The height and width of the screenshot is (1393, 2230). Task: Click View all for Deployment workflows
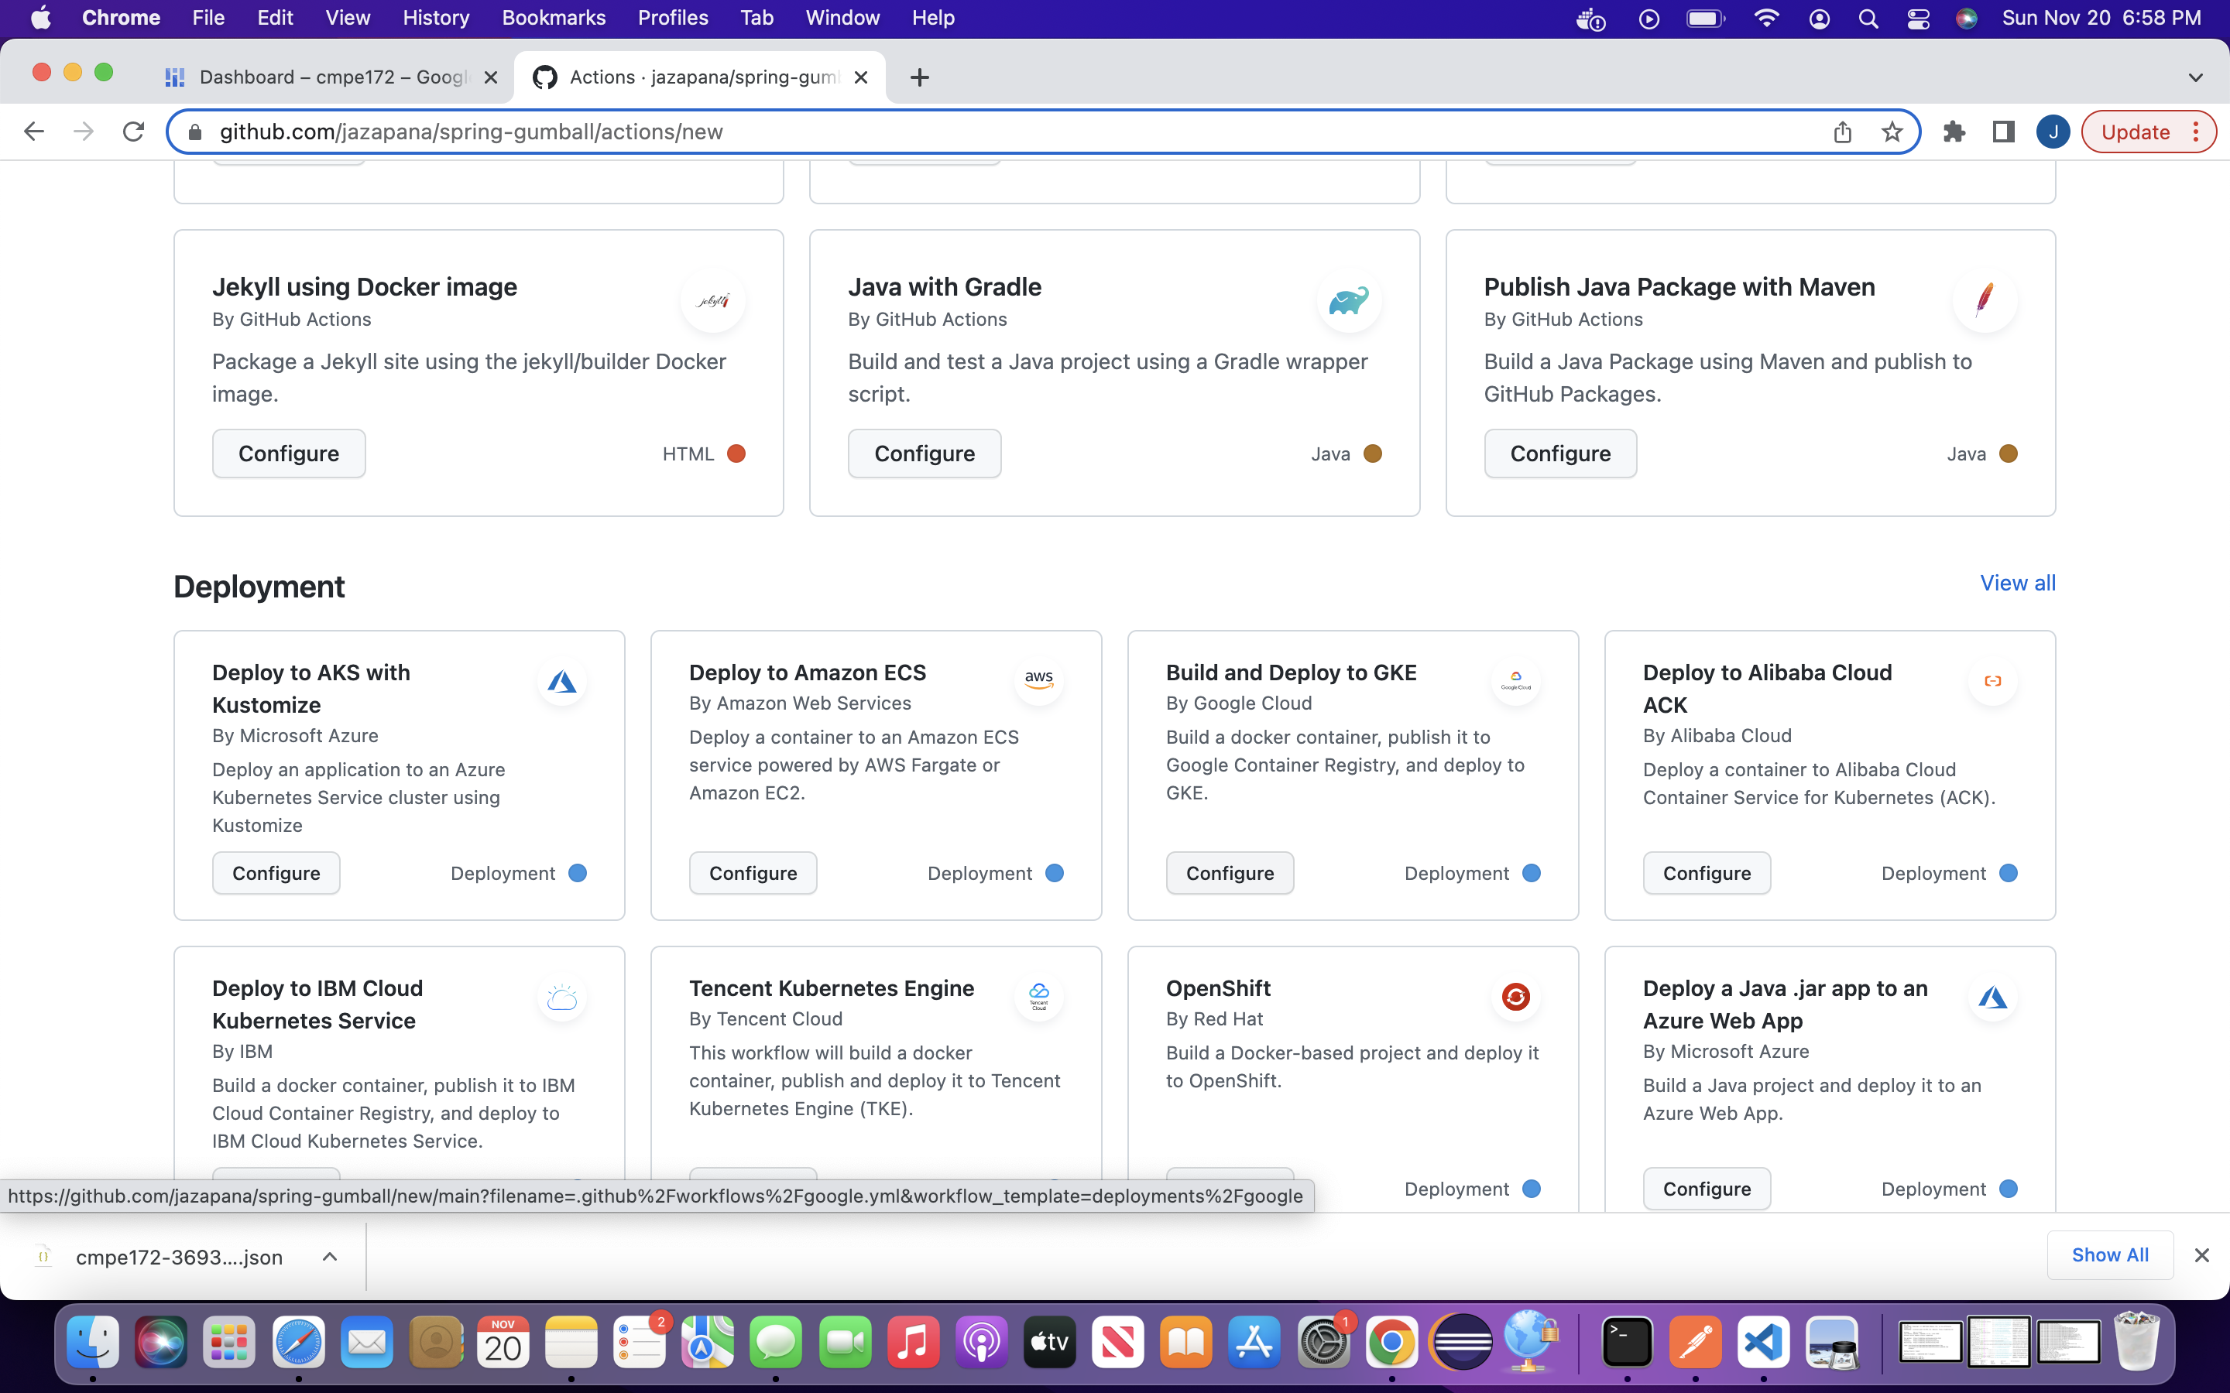tap(2017, 584)
